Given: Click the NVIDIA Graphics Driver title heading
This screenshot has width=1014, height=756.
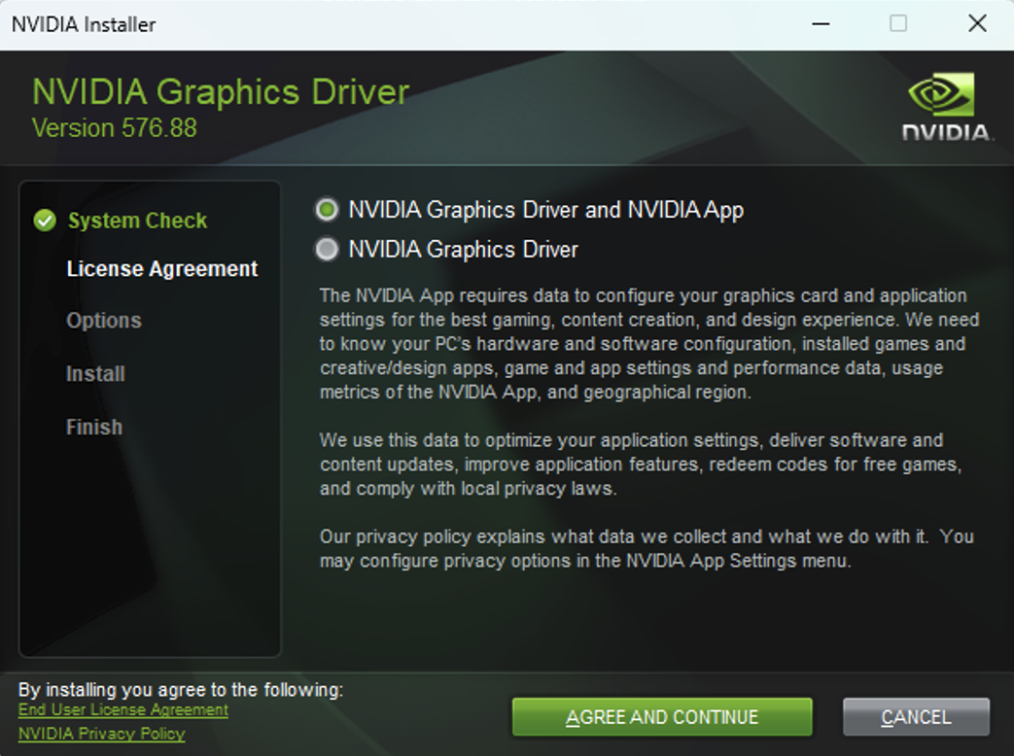Looking at the screenshot, I should coord(220,91).
